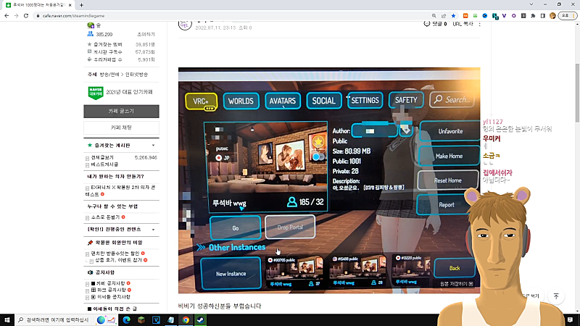
Task: Select the post text 비비기 성공하신분들 부럽습니다
Action: 220,306
